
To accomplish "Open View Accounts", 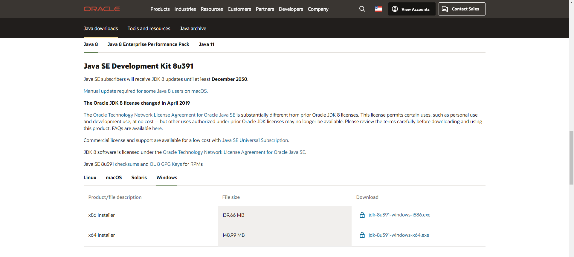I will [x=411, y=9].
